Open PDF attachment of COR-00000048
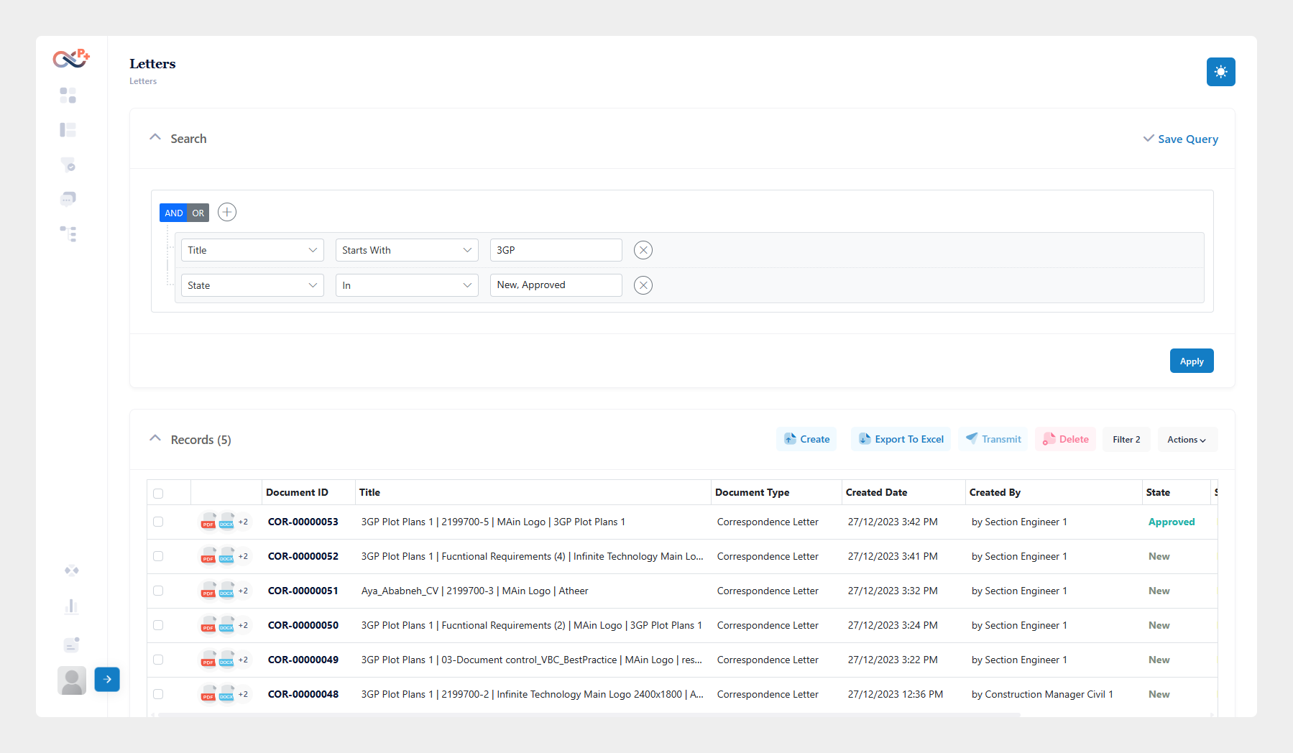The width and height of the screenshot is (1293, 753). 208,694
